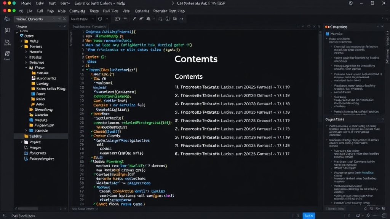
Task: Collapse the 'Fiaes' folder arrow in the tree
Action: [x=26, y=68]
